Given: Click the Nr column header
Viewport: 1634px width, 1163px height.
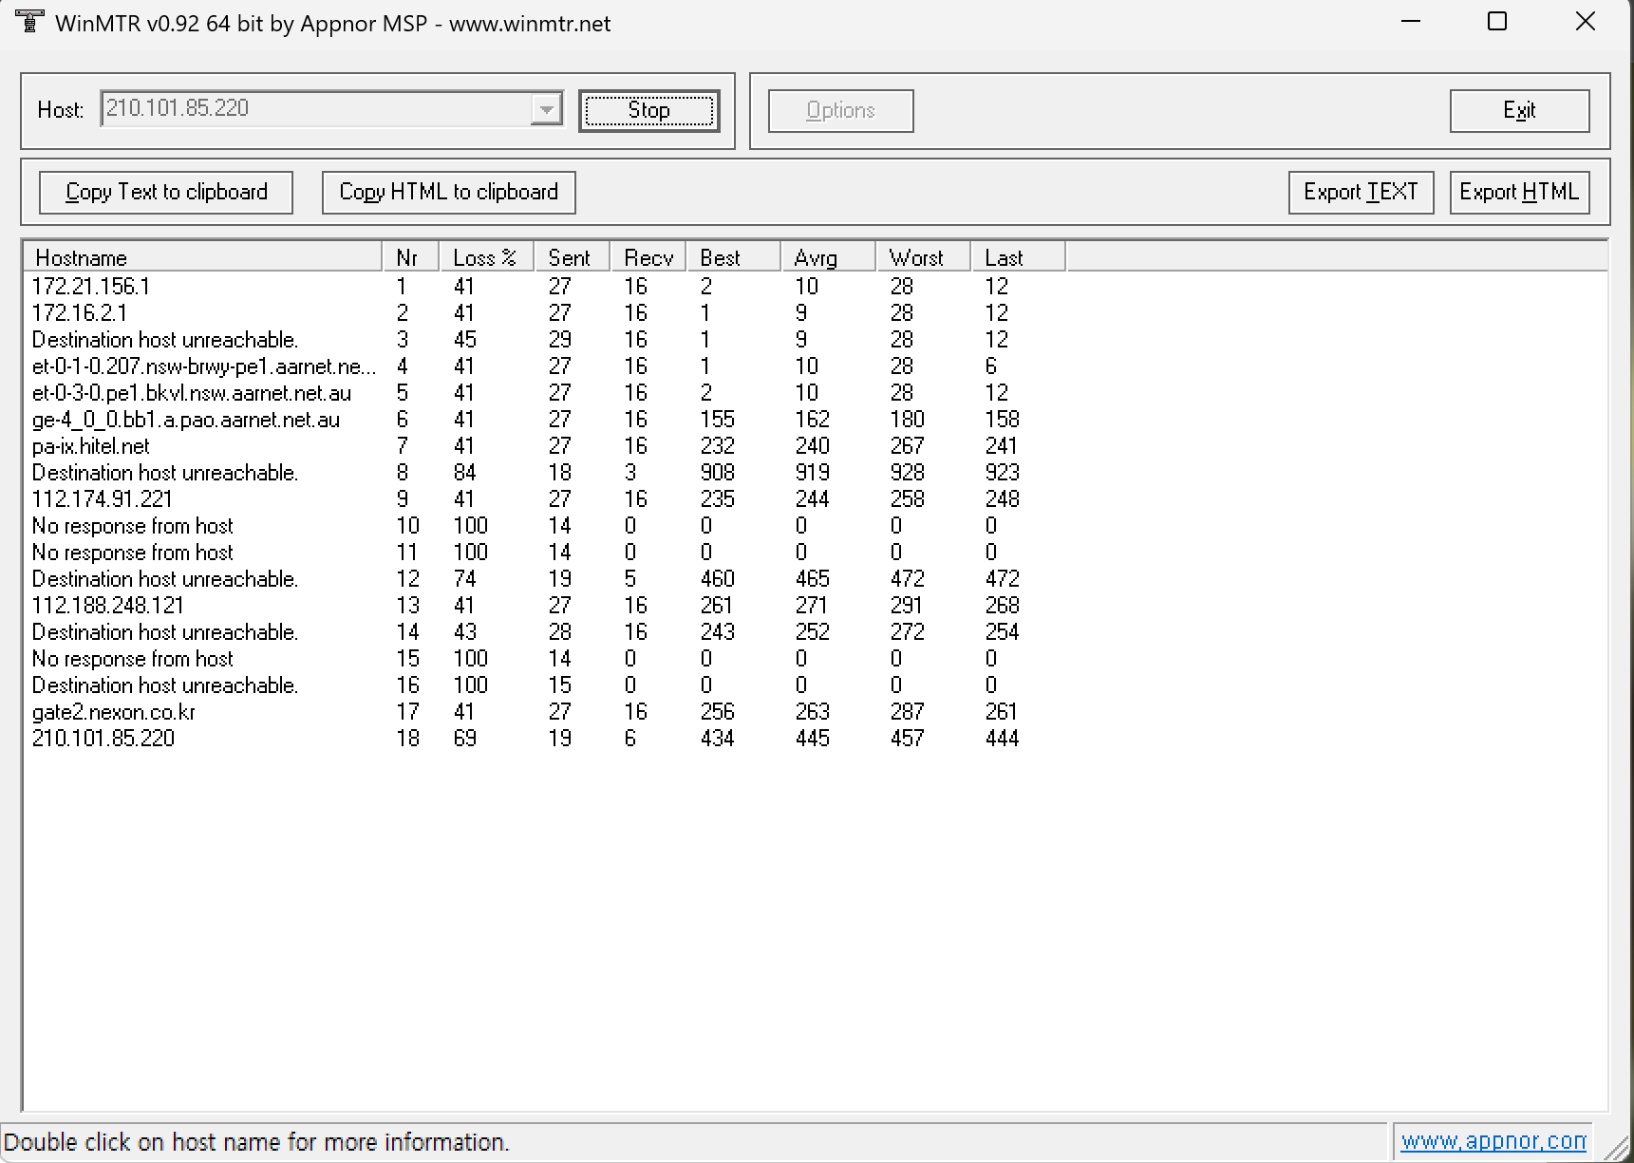Looking at the screenshot, I should [x=410, y=257].
